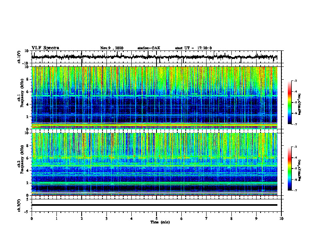This screenshot has width=317, height=245.
Task: Click time axis tick label "8"
Action: click(x=231, y=219)
